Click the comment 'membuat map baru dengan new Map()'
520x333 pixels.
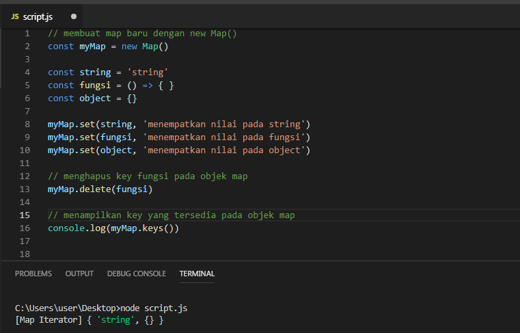tap(142, 34)
